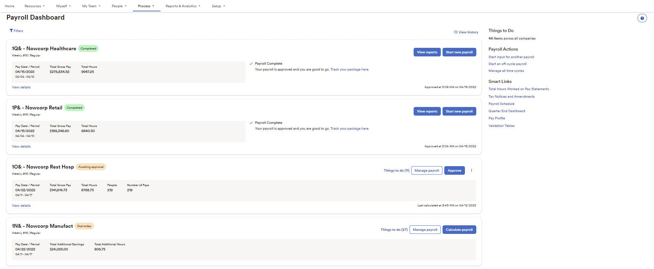Expand the Myself dropdown menu
The image size is (654, 269).
[x=63, y=6]
